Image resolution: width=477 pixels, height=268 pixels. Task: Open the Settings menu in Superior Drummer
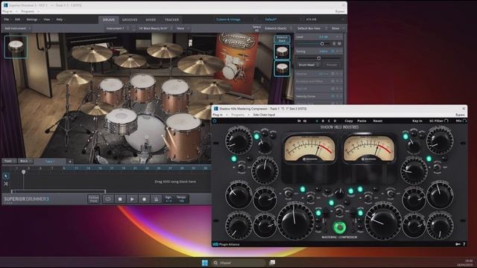coord(32,19)
